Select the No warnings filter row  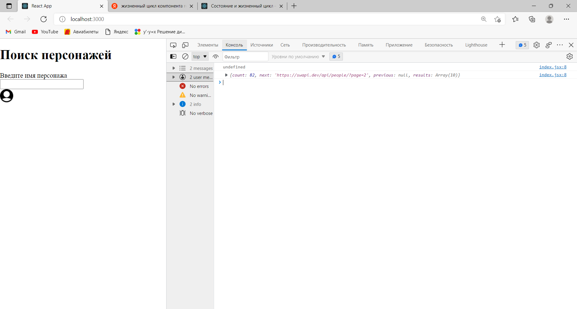pyautogui.click(x=190, y=95)
